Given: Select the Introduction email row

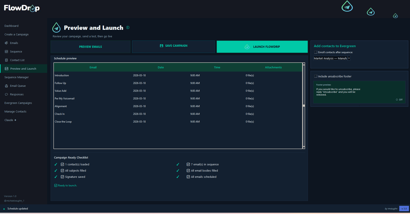Looking at the screenshot, I should [178, 75].
